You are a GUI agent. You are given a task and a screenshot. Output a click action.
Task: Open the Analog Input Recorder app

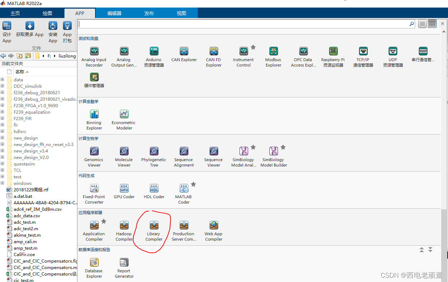point(94,57)
